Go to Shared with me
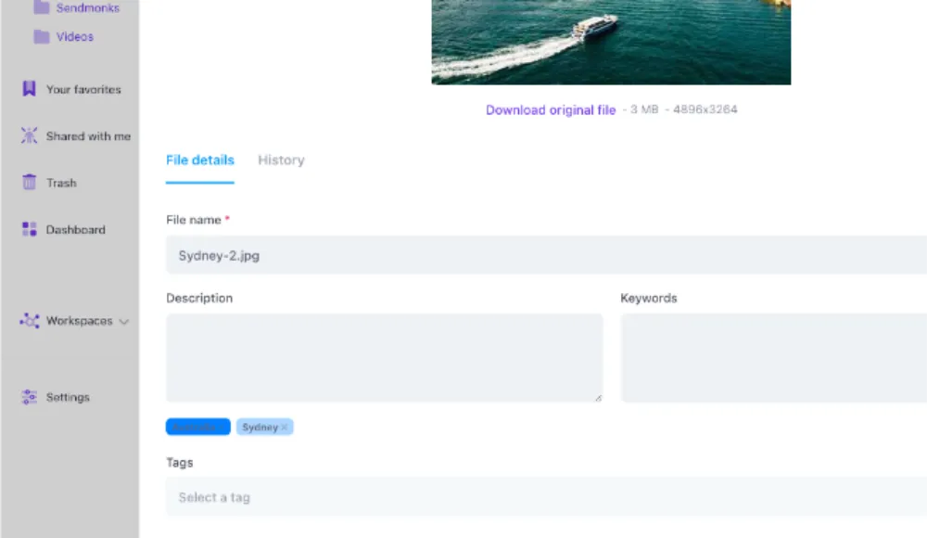 click(88, 136)
